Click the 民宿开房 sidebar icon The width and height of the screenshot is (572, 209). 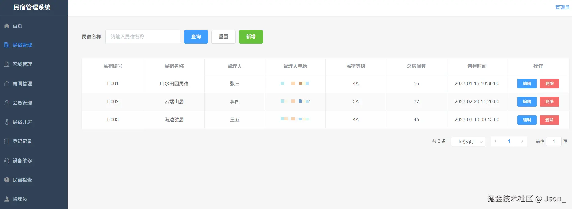tap(7, 122)
